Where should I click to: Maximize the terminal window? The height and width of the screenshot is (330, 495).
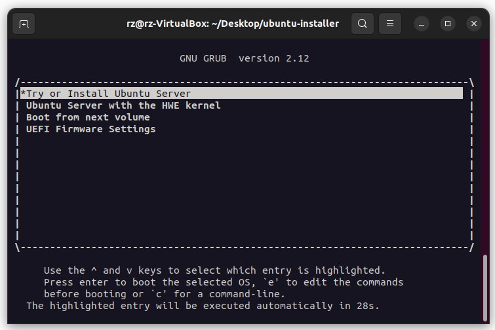pos(448,24)
